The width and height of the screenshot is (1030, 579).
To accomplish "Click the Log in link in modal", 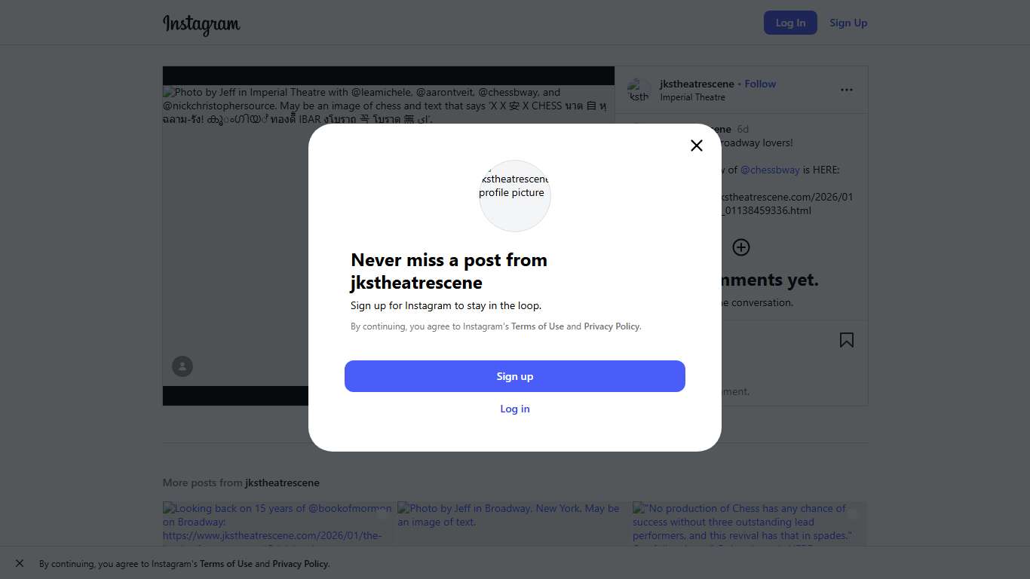I will point(515,409).
